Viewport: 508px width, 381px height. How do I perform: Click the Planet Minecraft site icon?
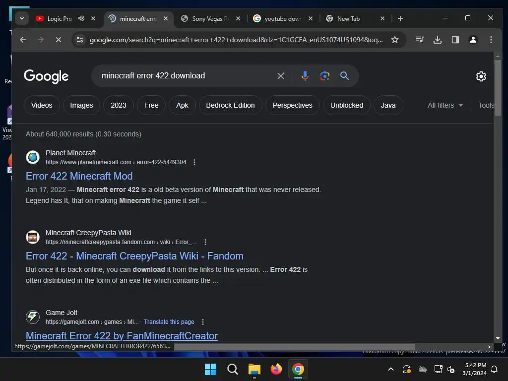[33, 157]
